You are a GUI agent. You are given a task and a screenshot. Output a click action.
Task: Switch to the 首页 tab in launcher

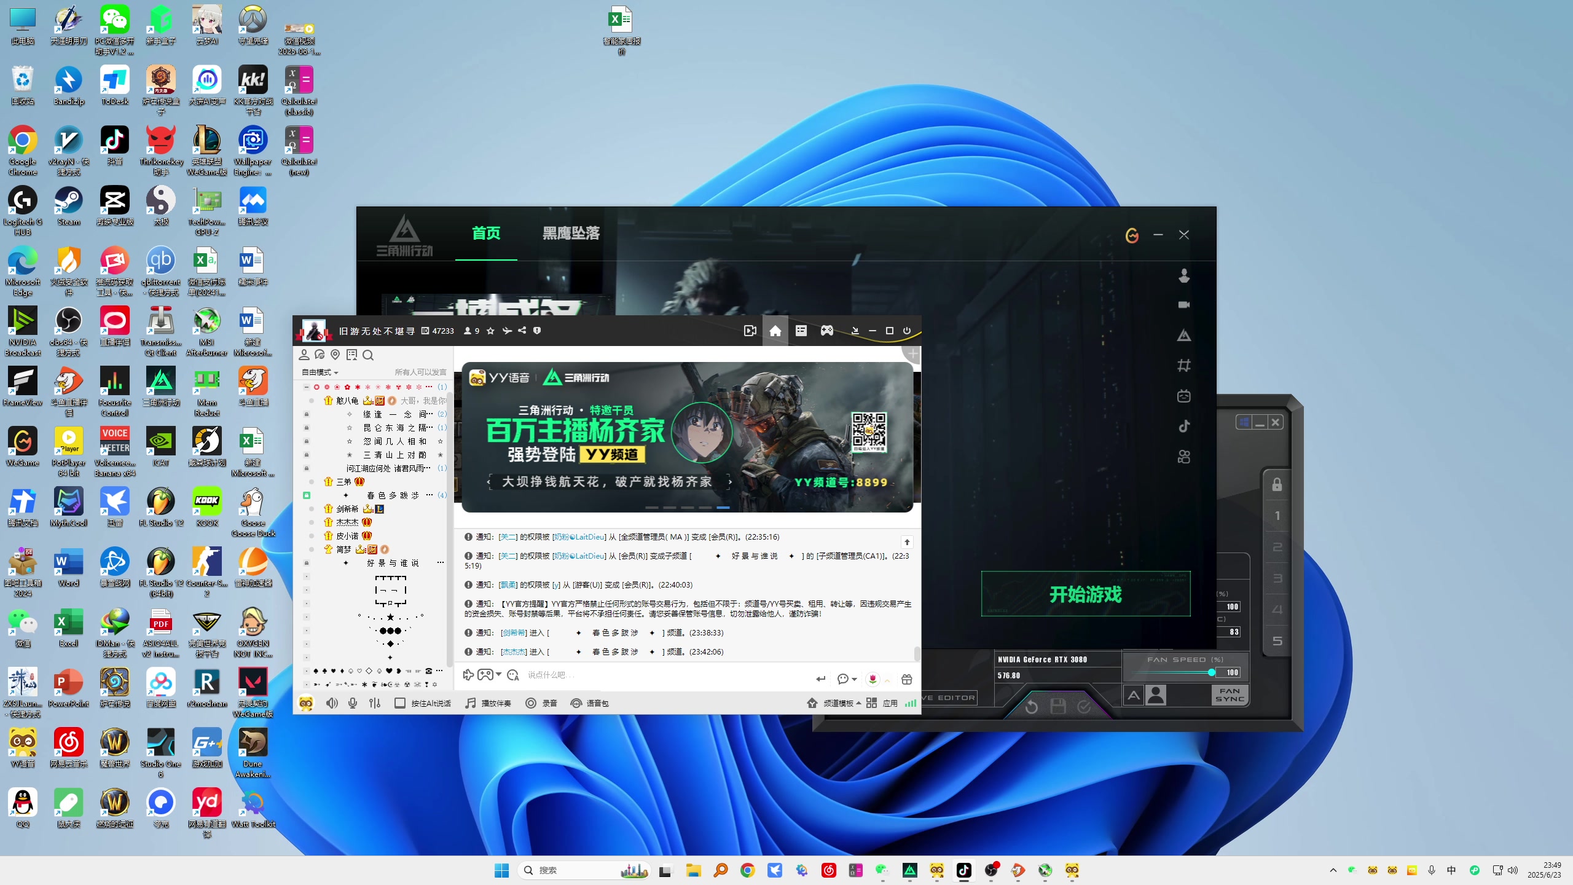(x=486, y=234)
